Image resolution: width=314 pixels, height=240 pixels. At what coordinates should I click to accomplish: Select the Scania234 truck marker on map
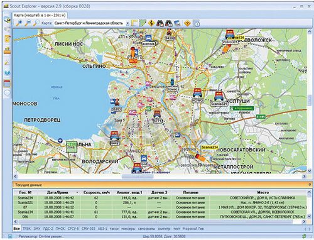(x=200, y=157)
